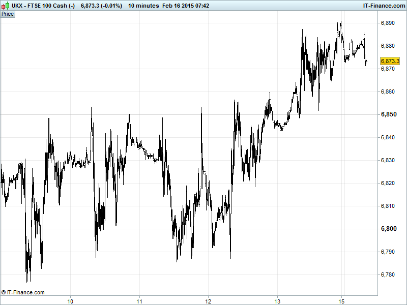Click the 6,873.3 (-0.01%) quote in the header
The width and height of the screenshot is (407, 305).
tap(102, 5)
